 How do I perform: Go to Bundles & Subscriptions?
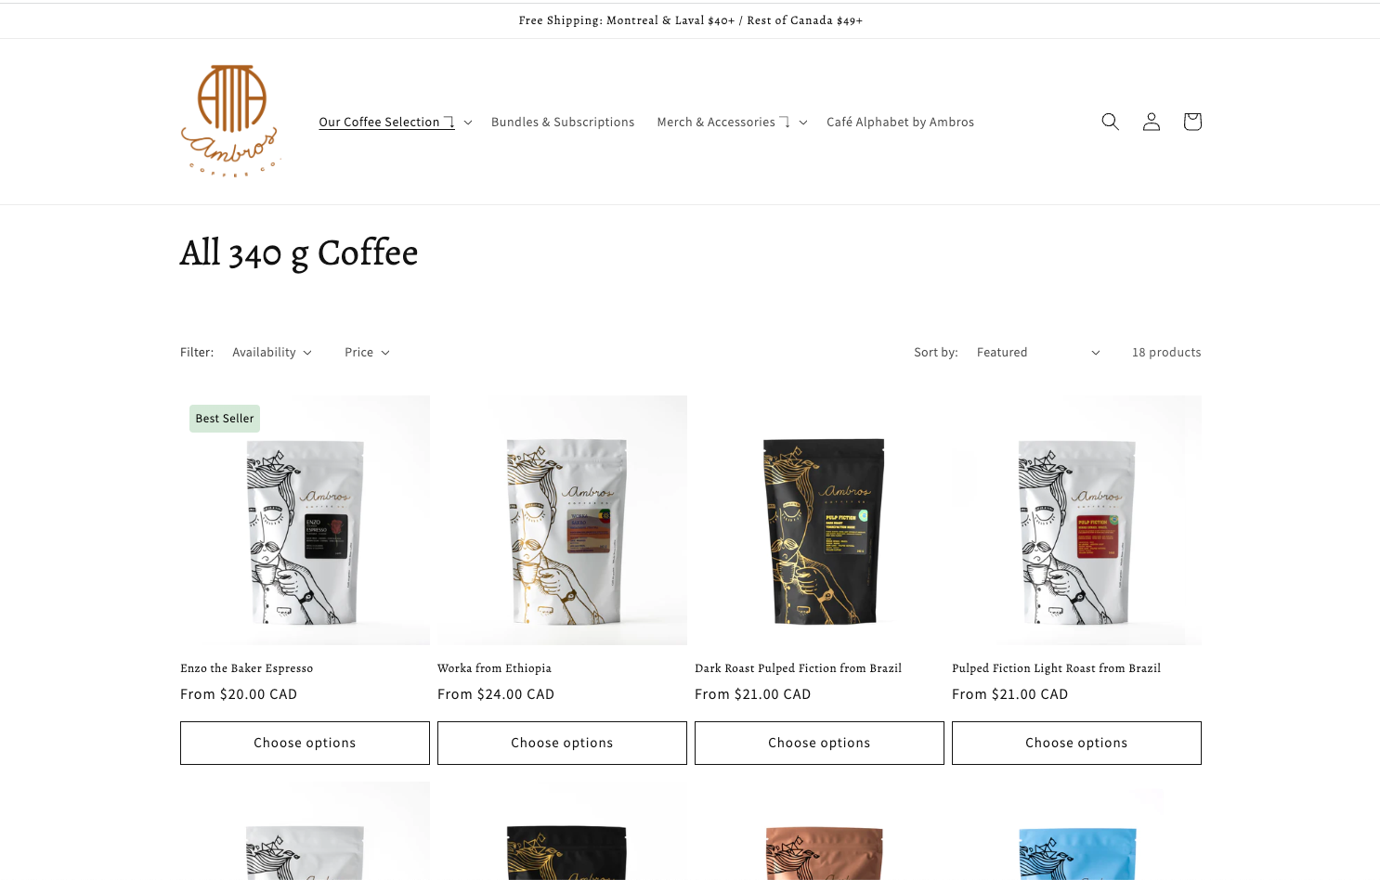click(x=563, y=122)
